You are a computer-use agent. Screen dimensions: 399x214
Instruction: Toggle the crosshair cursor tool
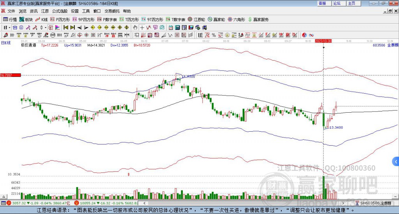coord(142,28)
